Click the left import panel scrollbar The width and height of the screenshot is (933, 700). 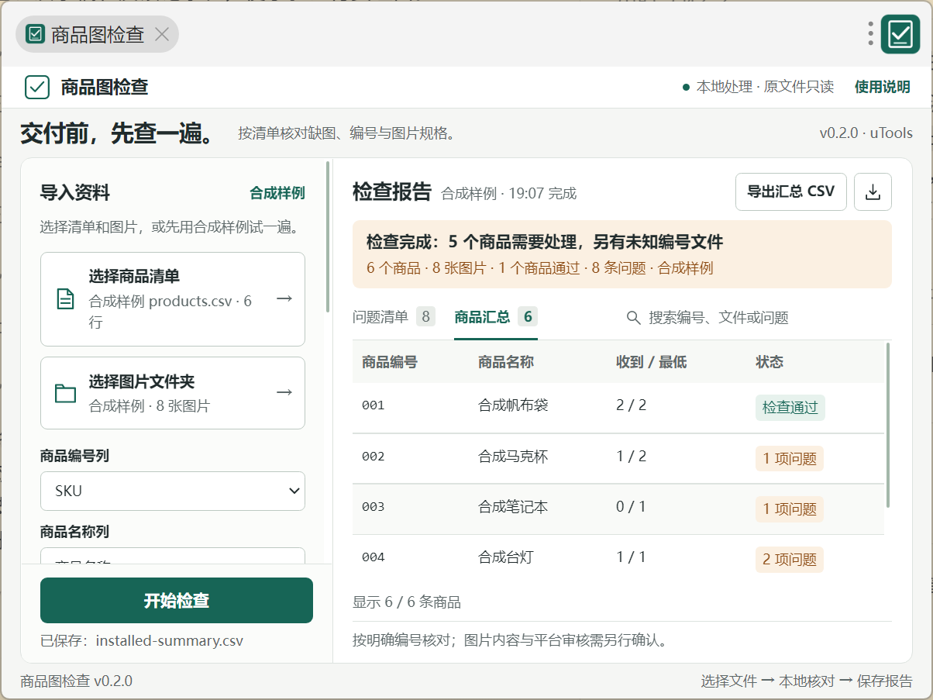click(x=329, y=237)
